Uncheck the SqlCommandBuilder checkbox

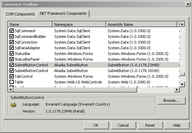click(x=11, y=37)
